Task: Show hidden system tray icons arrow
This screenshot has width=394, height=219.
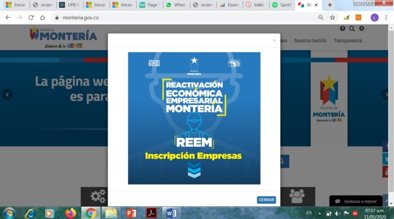Action: [319, 213]
